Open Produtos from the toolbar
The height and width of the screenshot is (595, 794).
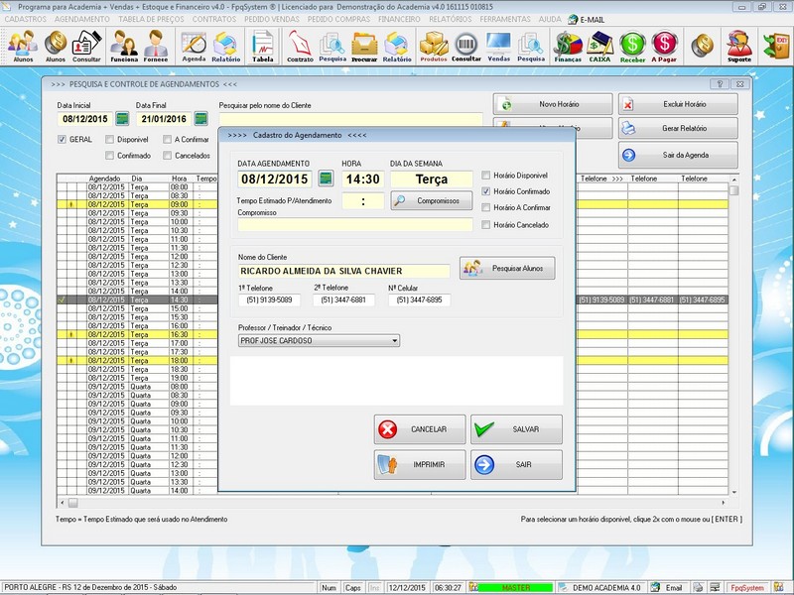pos(434,46)
